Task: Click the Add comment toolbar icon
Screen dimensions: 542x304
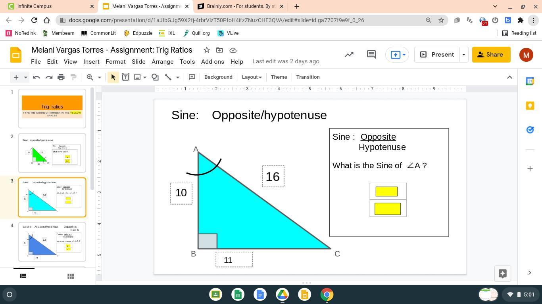Action: [192, 77]
